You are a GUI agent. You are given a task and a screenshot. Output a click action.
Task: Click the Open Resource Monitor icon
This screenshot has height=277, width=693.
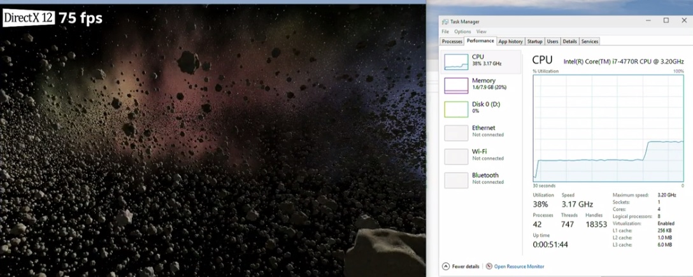coord(489,266)
